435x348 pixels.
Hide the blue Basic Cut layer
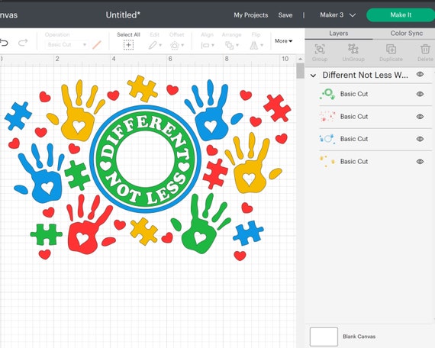click(420, 139)
